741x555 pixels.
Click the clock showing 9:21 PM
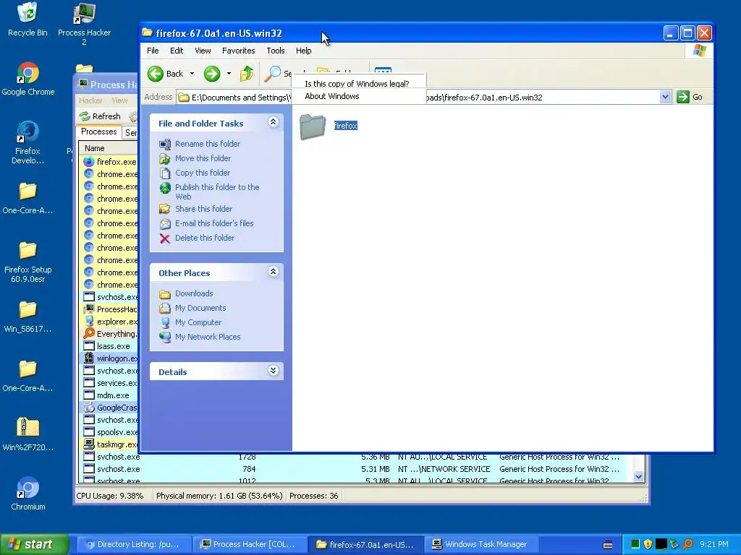coord(714,544)
